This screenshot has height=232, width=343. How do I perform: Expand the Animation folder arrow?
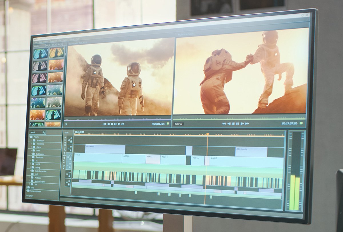pos(32,141)
